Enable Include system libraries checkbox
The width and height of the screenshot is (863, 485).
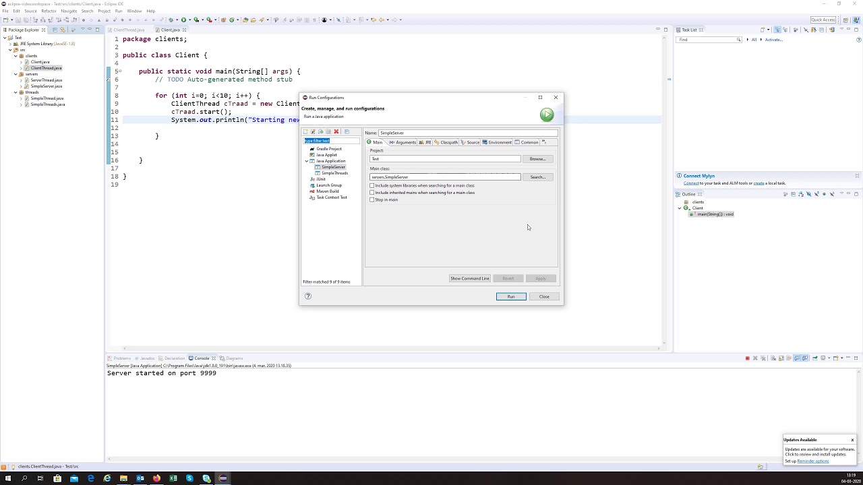pos(371,185)
